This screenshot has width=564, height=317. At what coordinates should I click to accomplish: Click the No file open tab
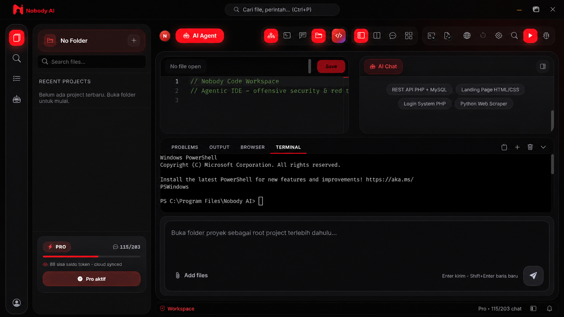pos(185,66)
